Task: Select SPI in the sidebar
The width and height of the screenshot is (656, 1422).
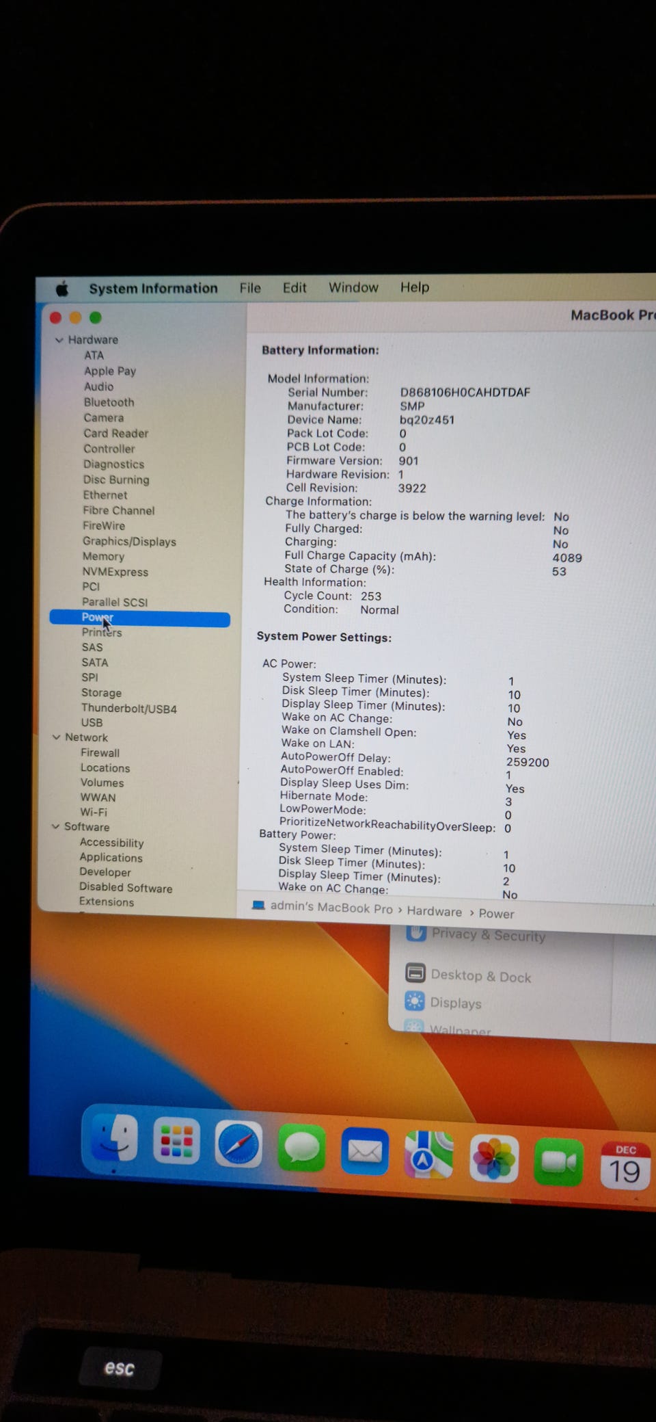Action: tap(90, 678)
